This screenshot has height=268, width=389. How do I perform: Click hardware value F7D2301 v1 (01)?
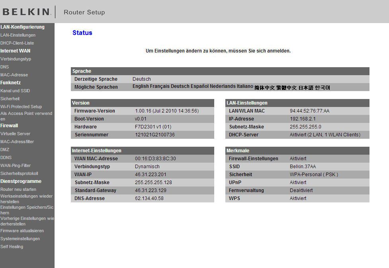153,127
